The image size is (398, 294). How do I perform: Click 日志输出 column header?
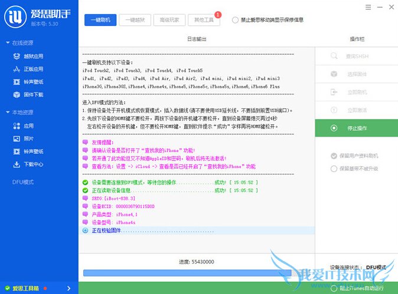(197, 39)
